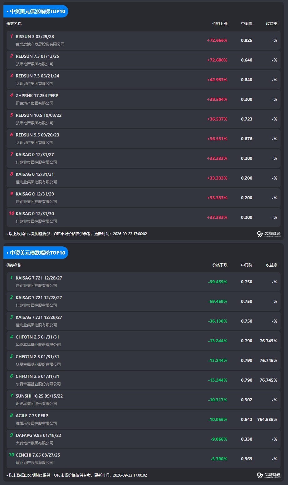Click 债券名称 header in the gainers table

pyautogui.click(x=14, y=24)
